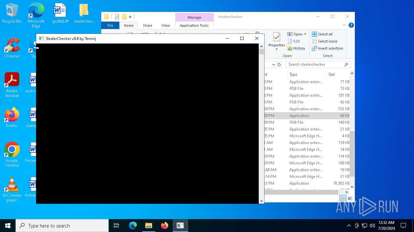Image resolution: width=414 pixels, height=232 pixels.
Task: Expand the Properties dropdown arrow
Action: [x=277, y=49]
